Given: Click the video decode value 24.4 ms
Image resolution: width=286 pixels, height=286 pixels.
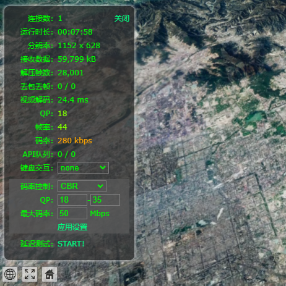Looking at the screenshot, I should point(73,100).
